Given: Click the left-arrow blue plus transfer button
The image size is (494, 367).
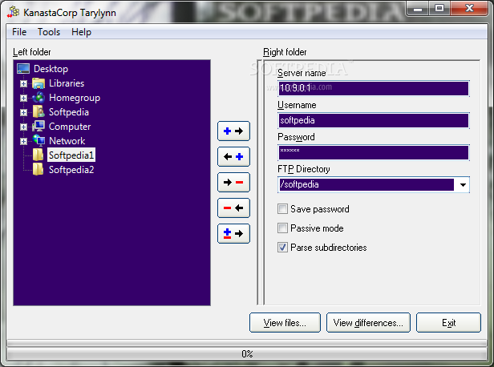Looking at the screenshot, I should coord(233,156).
